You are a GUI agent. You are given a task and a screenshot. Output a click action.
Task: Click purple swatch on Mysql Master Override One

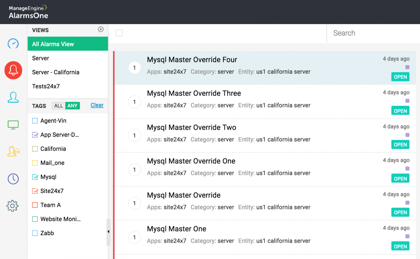tap(407, 169)
